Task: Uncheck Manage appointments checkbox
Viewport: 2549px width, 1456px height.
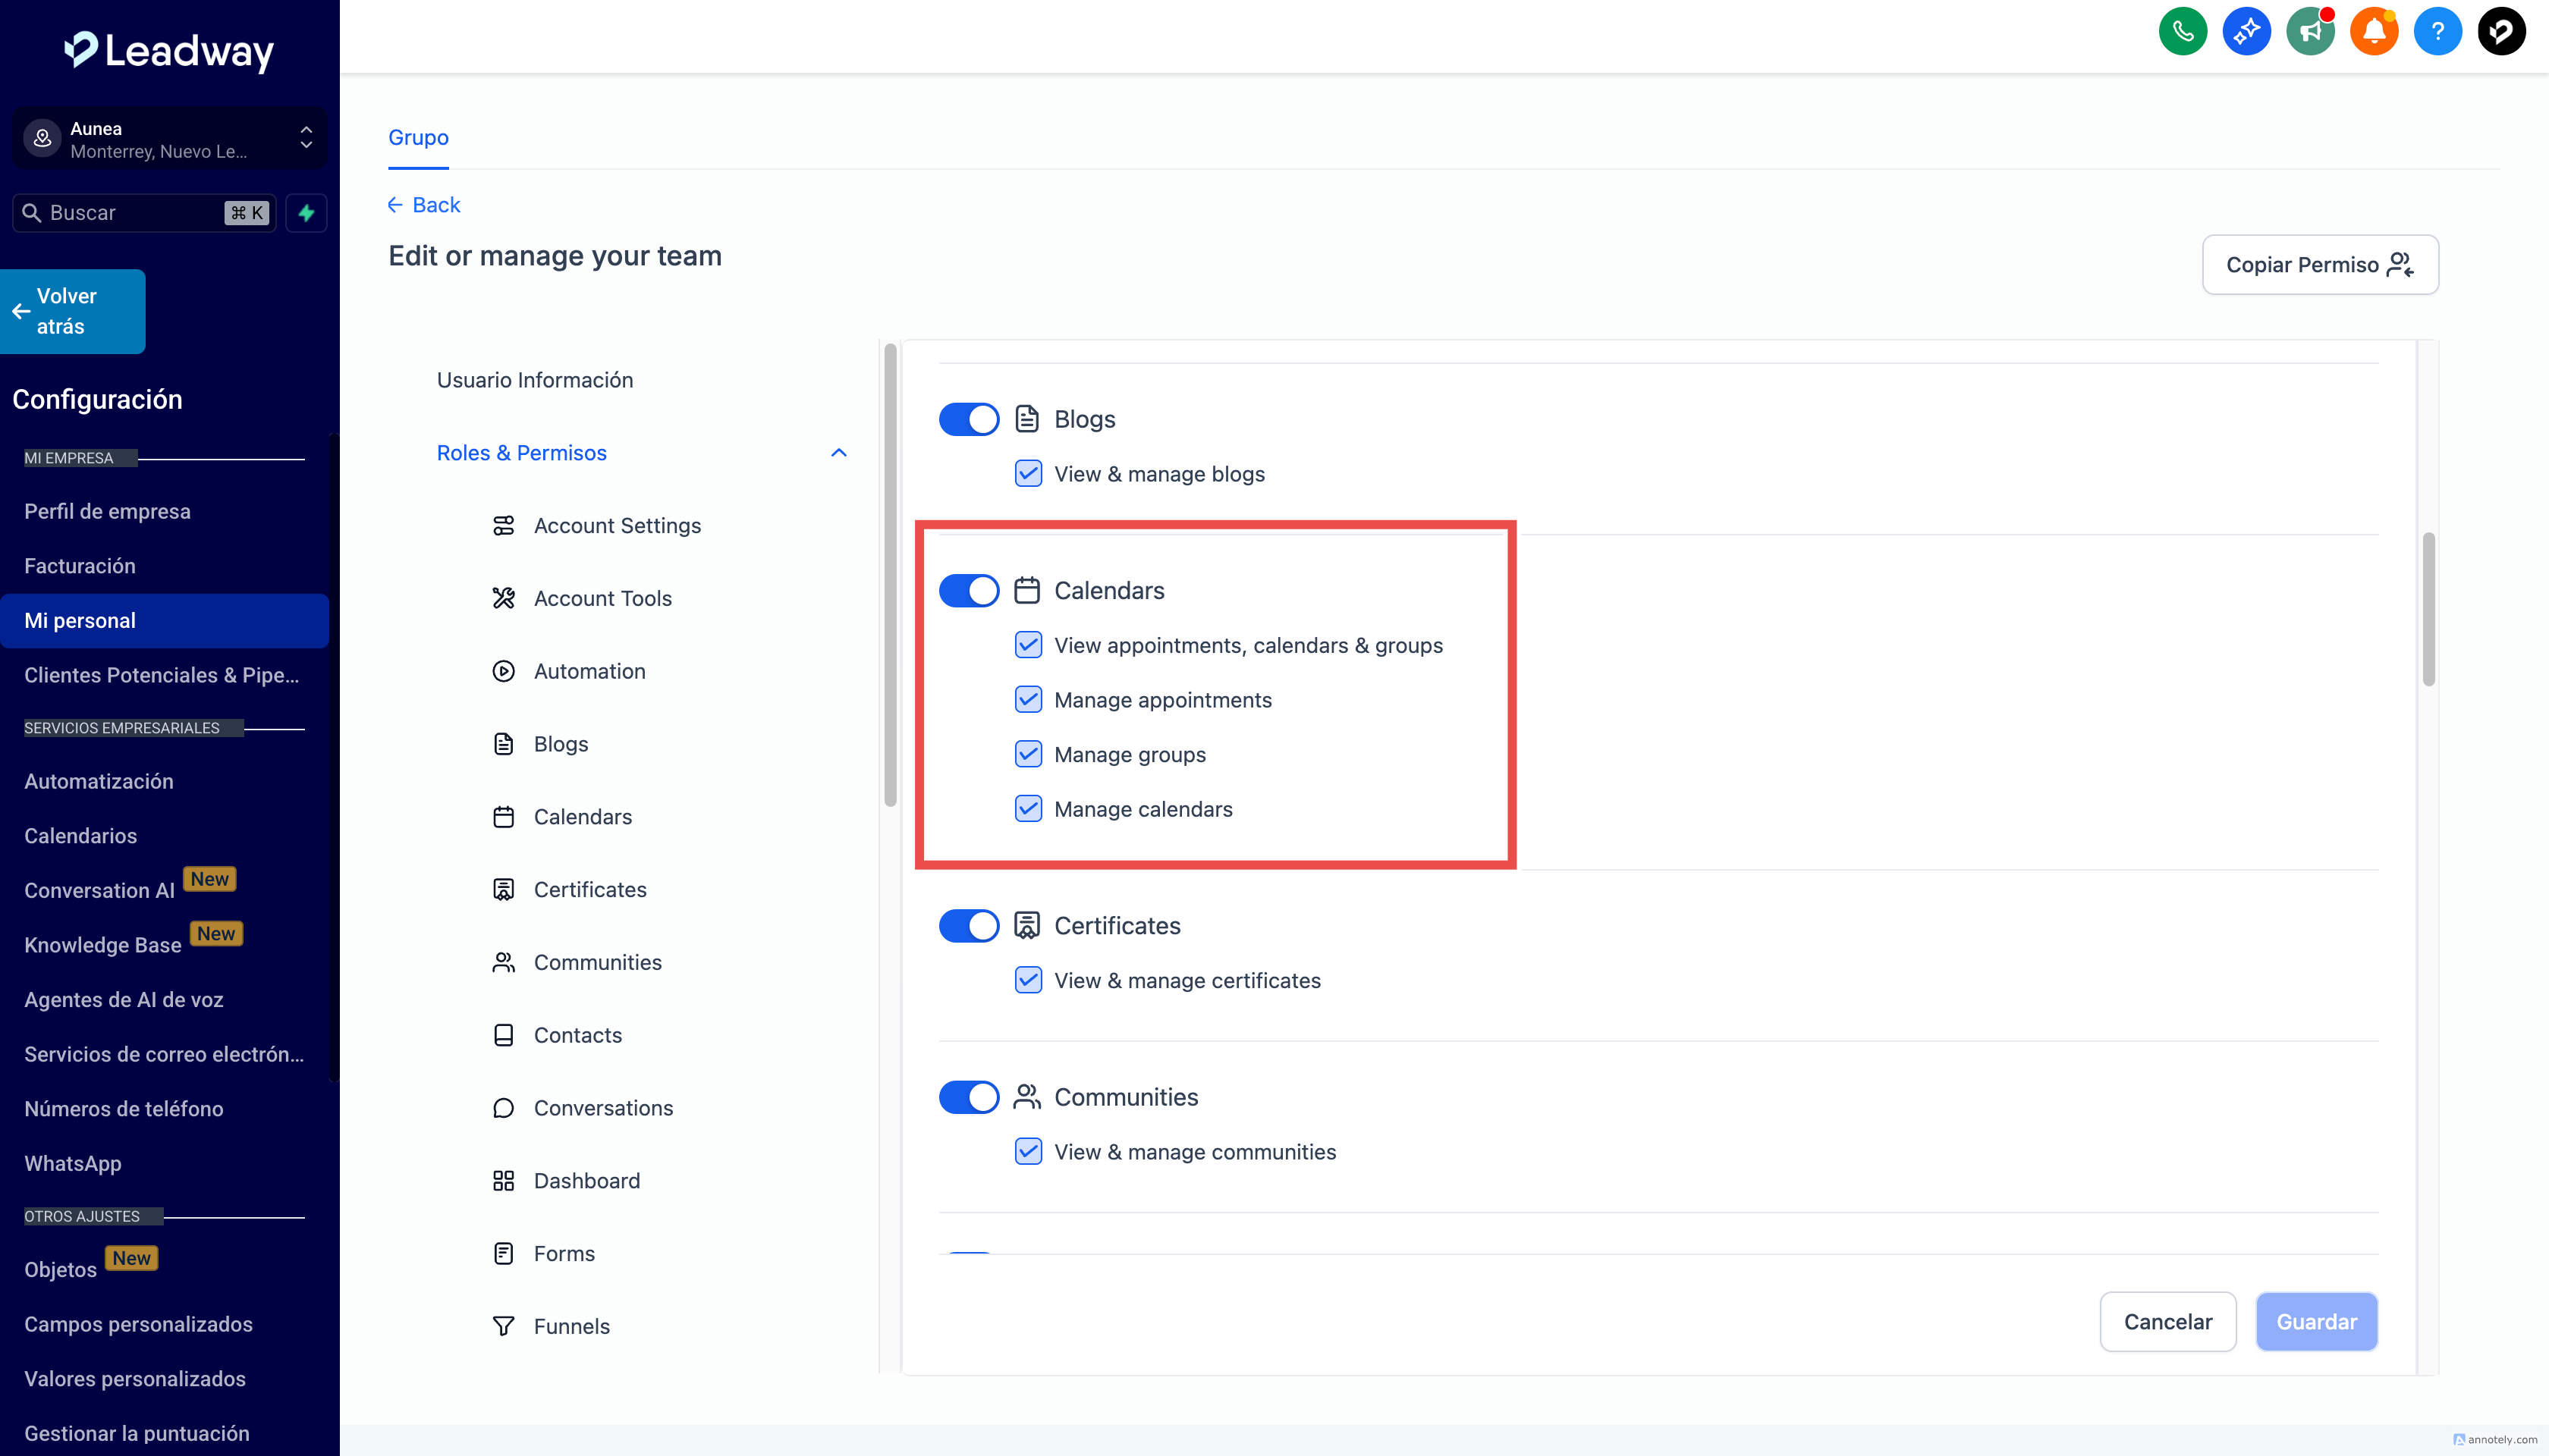Action: pyautogui.click(x=1029, y=700)
